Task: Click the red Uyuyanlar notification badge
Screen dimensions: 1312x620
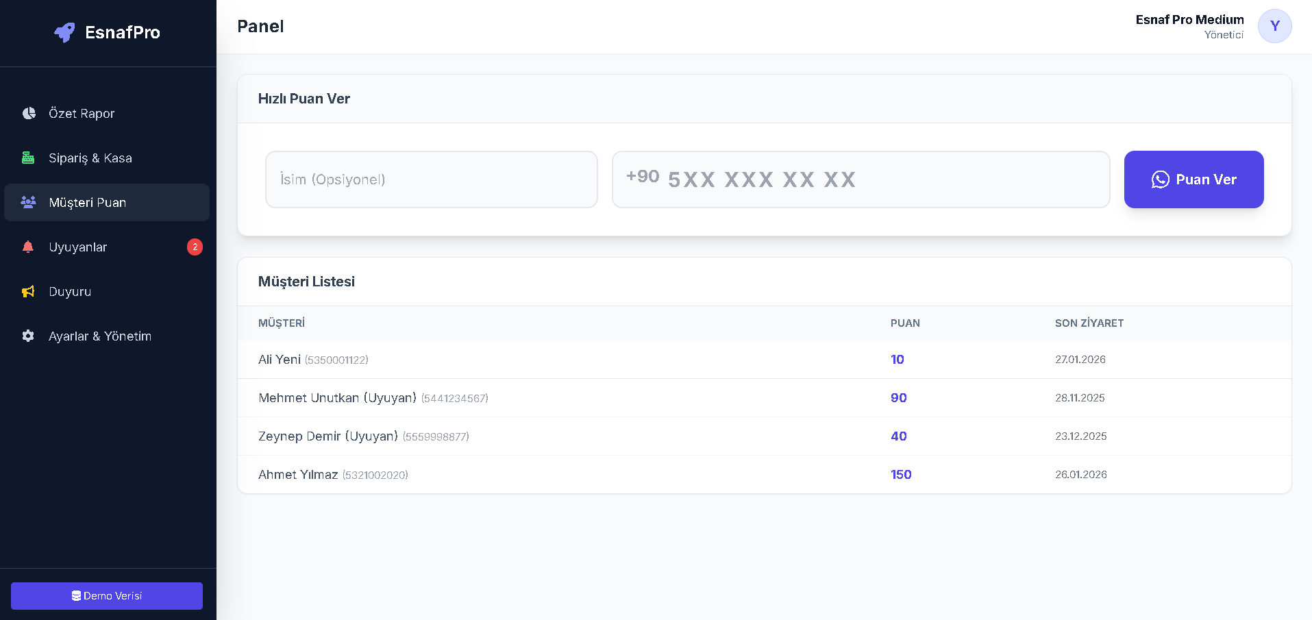Action: tap(195, 247)
